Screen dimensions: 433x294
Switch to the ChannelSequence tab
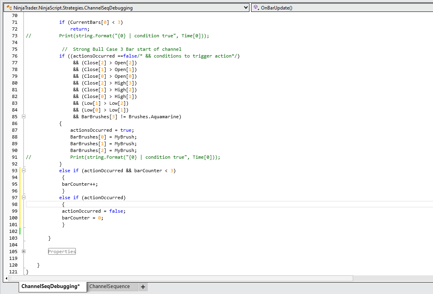(x=112, y=286)
